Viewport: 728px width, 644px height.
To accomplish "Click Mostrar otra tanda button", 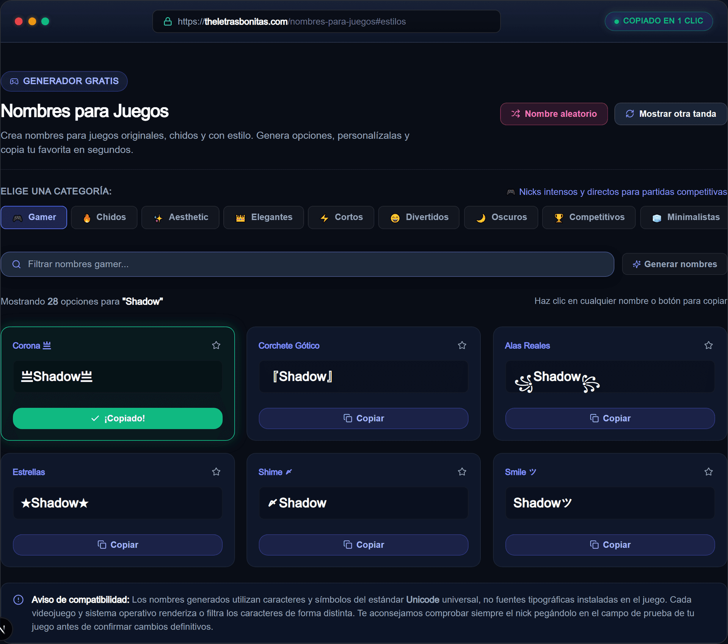I will 670,114.
